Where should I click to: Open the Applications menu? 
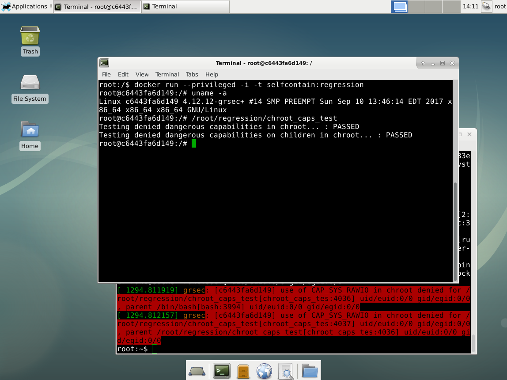tap(24, 7)
